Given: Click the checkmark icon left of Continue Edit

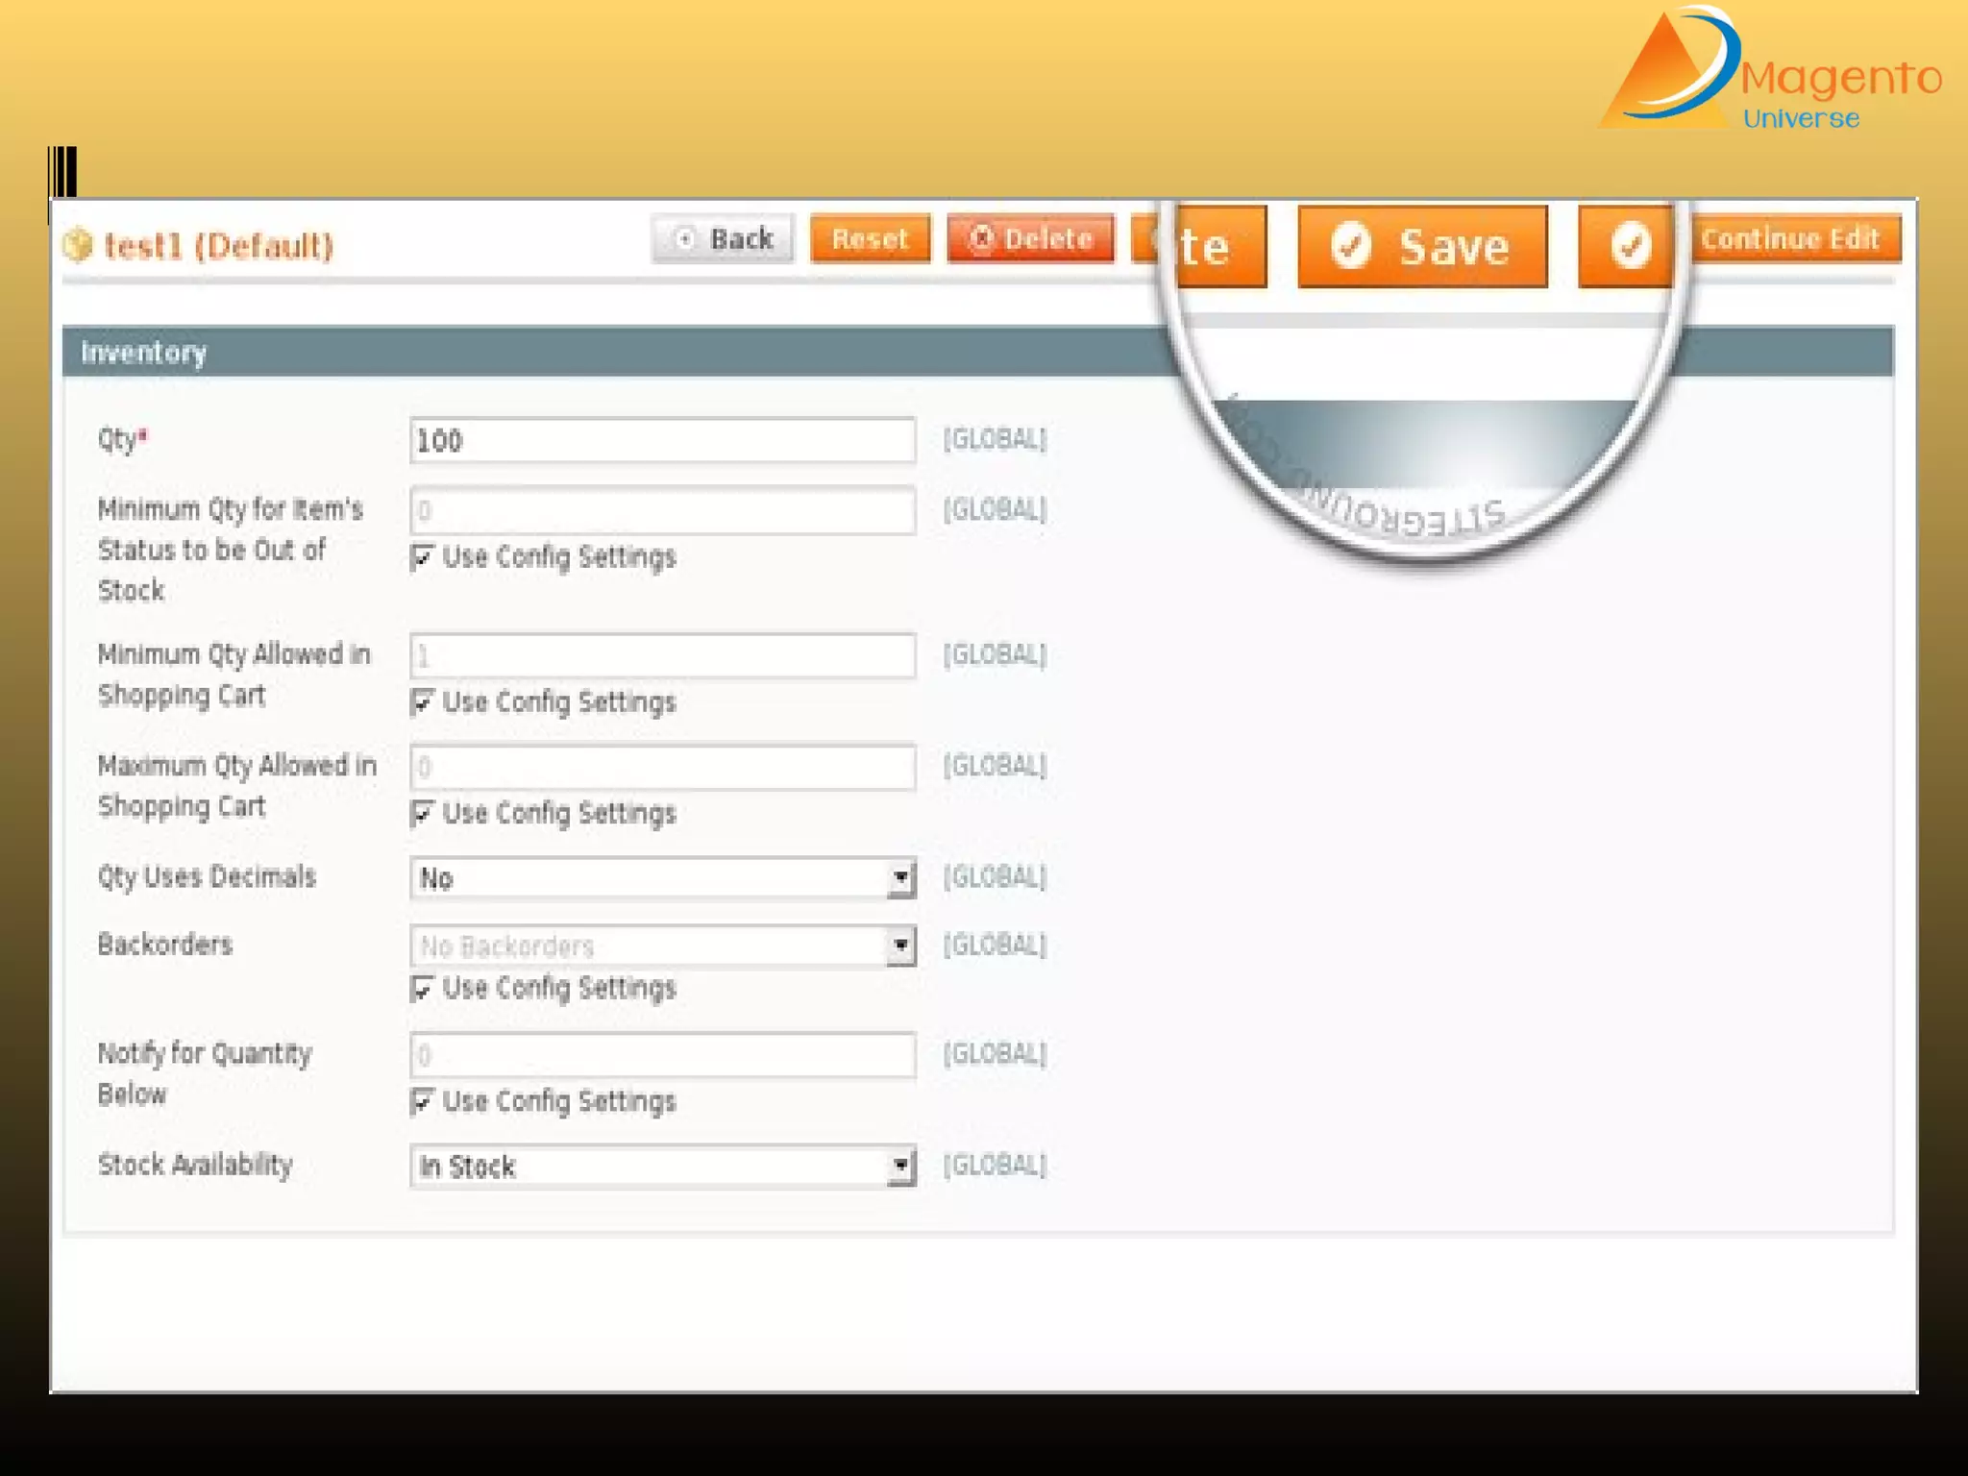Looking at the screenshot, I should click(1630, 246).
